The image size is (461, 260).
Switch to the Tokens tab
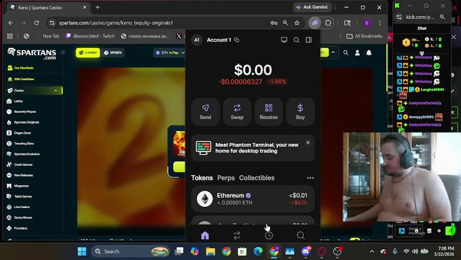(x=202, y=178)
